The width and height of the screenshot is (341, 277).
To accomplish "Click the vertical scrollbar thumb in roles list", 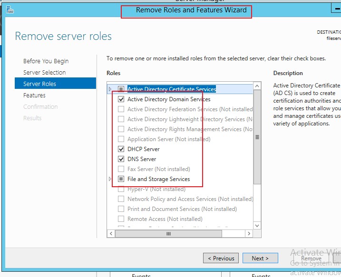I will click(257, 137).
